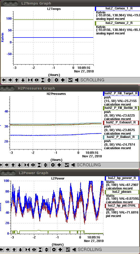Pan up in the L2Temps graph toolbar
The width and height of the screenshot is (140, 254).
coord(16,80)
